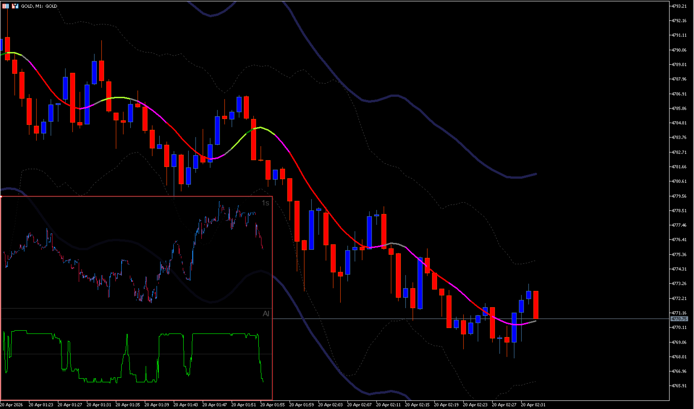Click the 1s label in the inset panel
The width and height of the screenshot is (694, 409).
click(266, 203)
